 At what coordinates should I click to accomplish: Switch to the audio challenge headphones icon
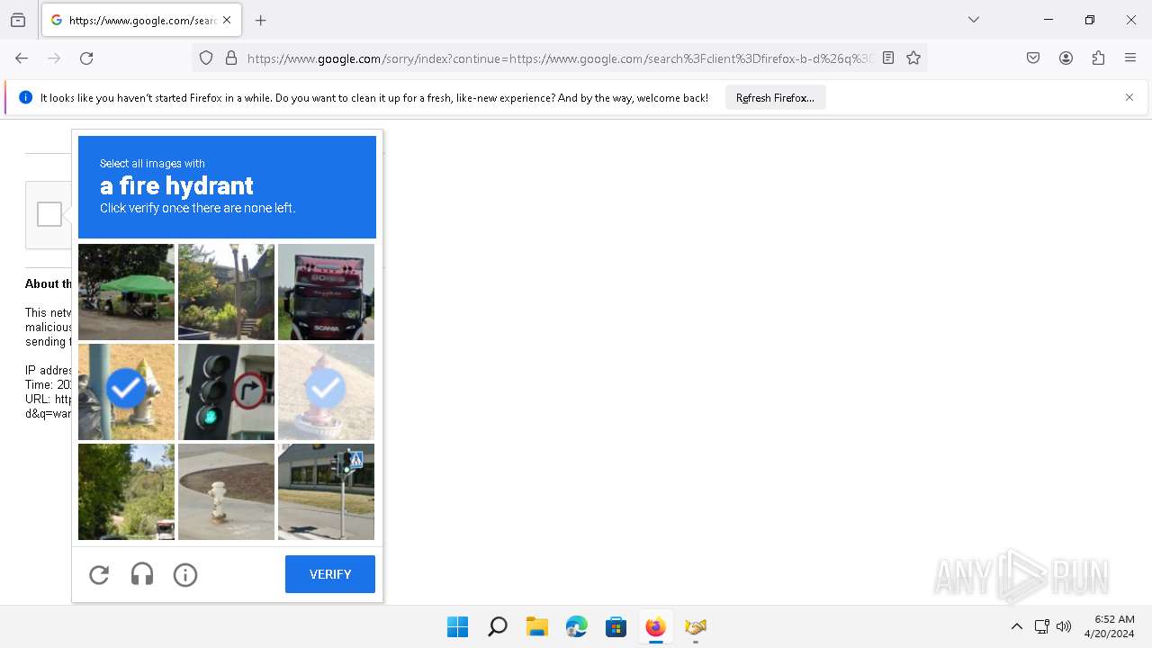tap(142, 574)
